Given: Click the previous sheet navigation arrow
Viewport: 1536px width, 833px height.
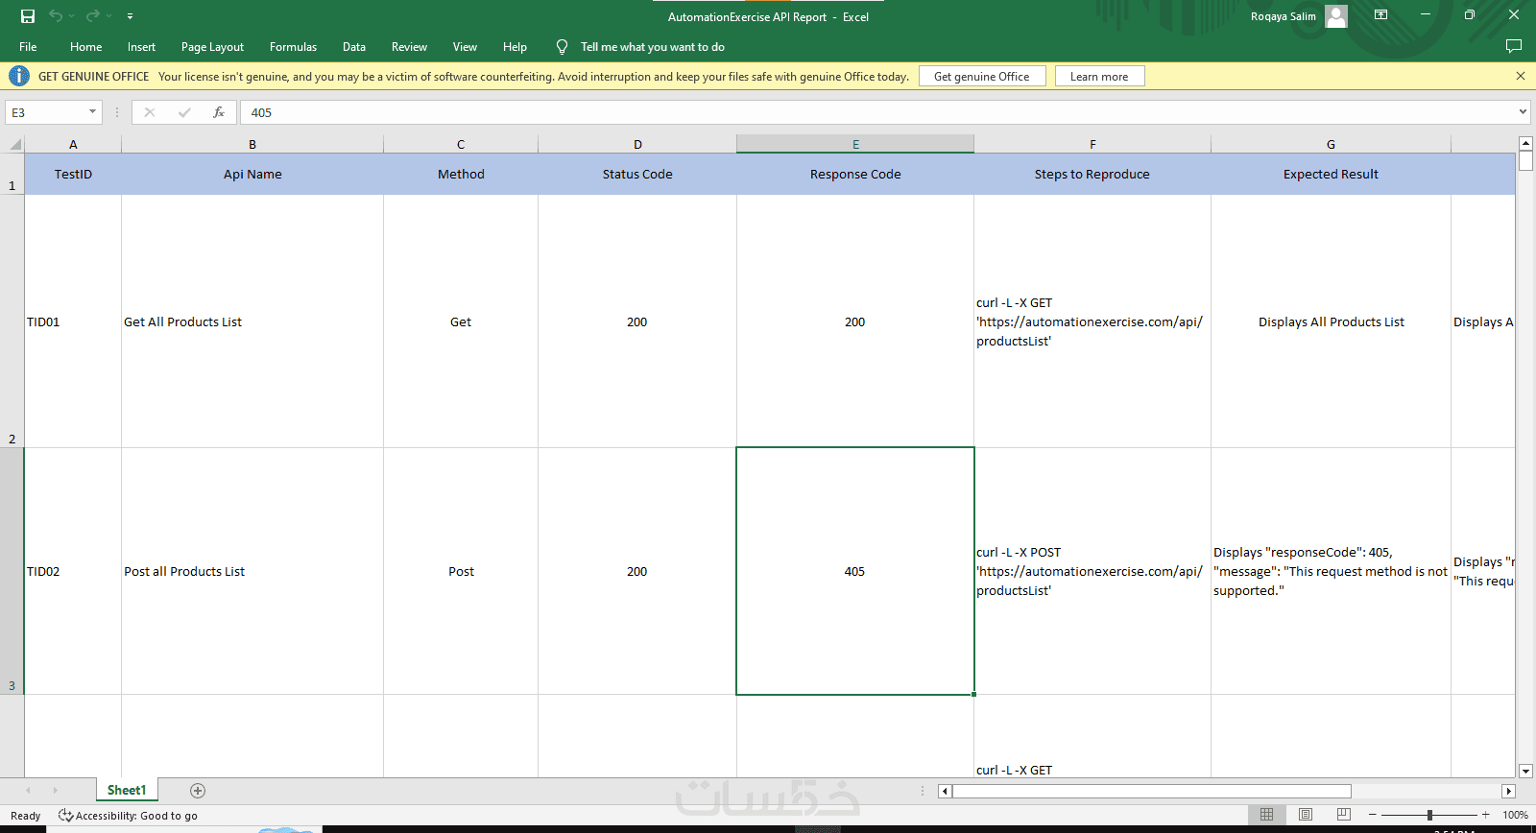Looking at the screenshot, I should [28, 791].
